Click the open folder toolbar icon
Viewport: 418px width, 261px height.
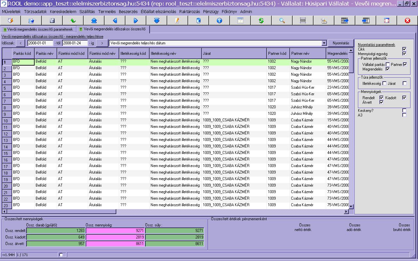[31, 21]
